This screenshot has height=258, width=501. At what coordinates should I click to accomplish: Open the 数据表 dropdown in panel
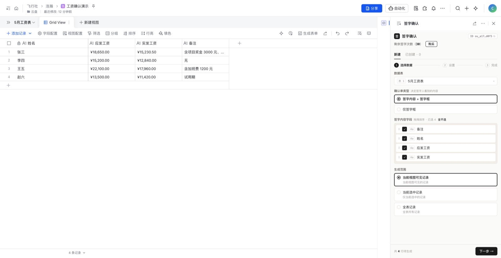click(446, 81)
